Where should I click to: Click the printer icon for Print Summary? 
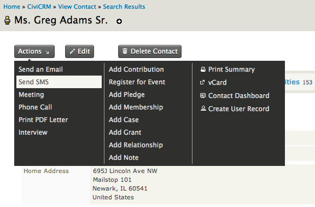coord(203,70)
